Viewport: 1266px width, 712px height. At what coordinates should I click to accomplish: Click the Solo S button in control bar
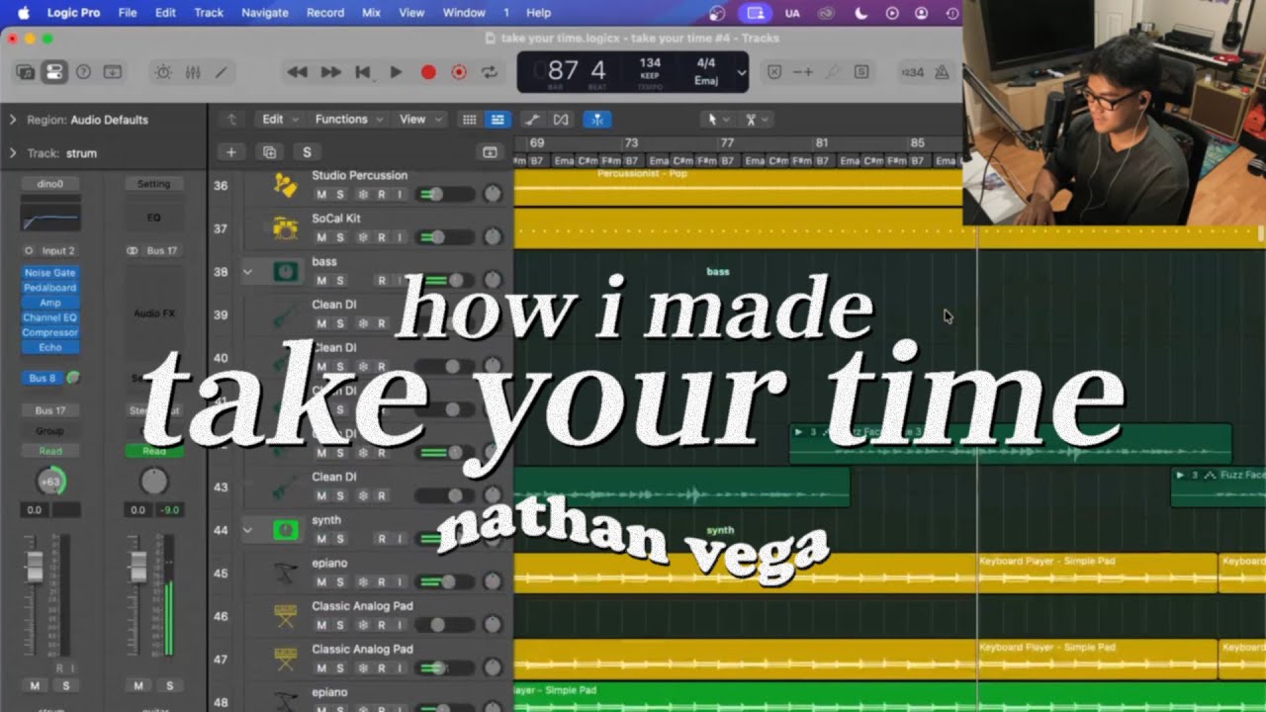861,72
